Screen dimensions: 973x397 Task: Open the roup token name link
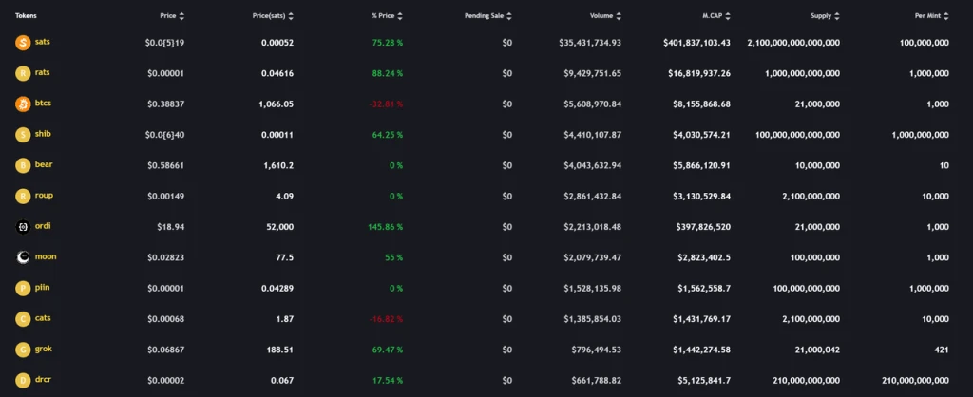click(44, 196)
